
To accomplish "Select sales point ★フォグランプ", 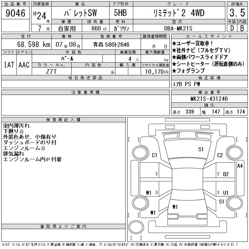I will pos(188,71).
